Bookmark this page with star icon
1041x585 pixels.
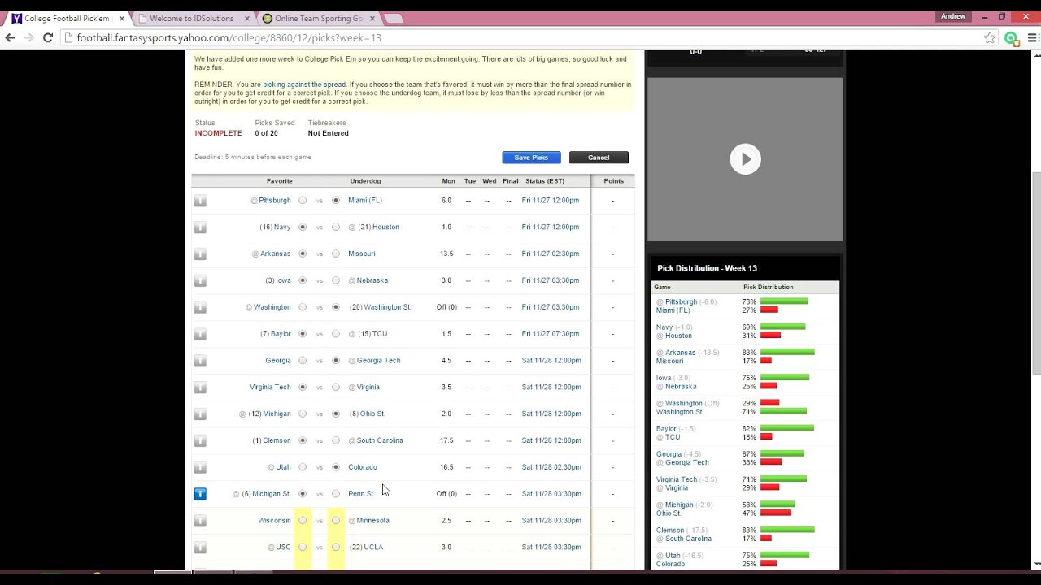click(x=990, y=37)
